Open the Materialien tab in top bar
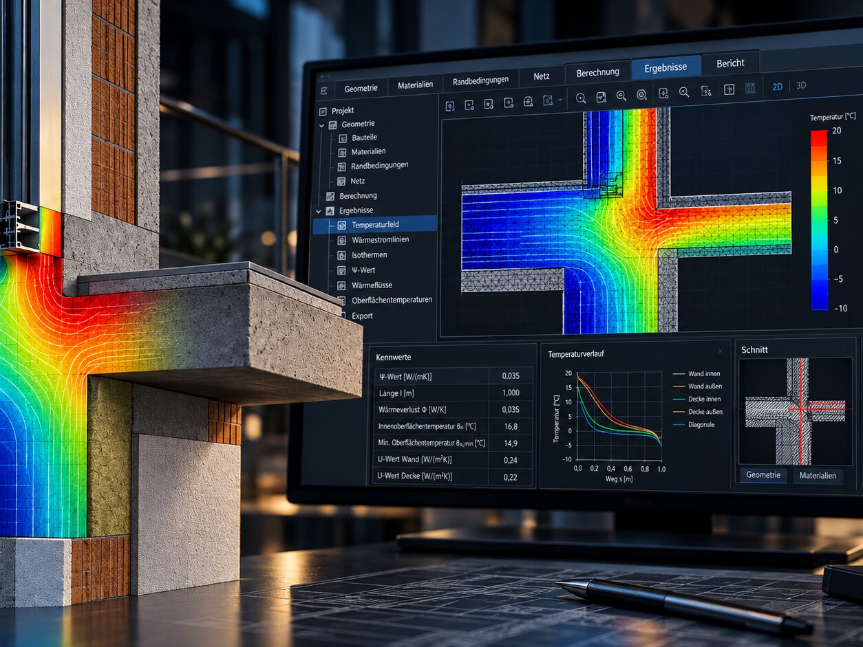The image size is (863, 647). coord(415,85)
